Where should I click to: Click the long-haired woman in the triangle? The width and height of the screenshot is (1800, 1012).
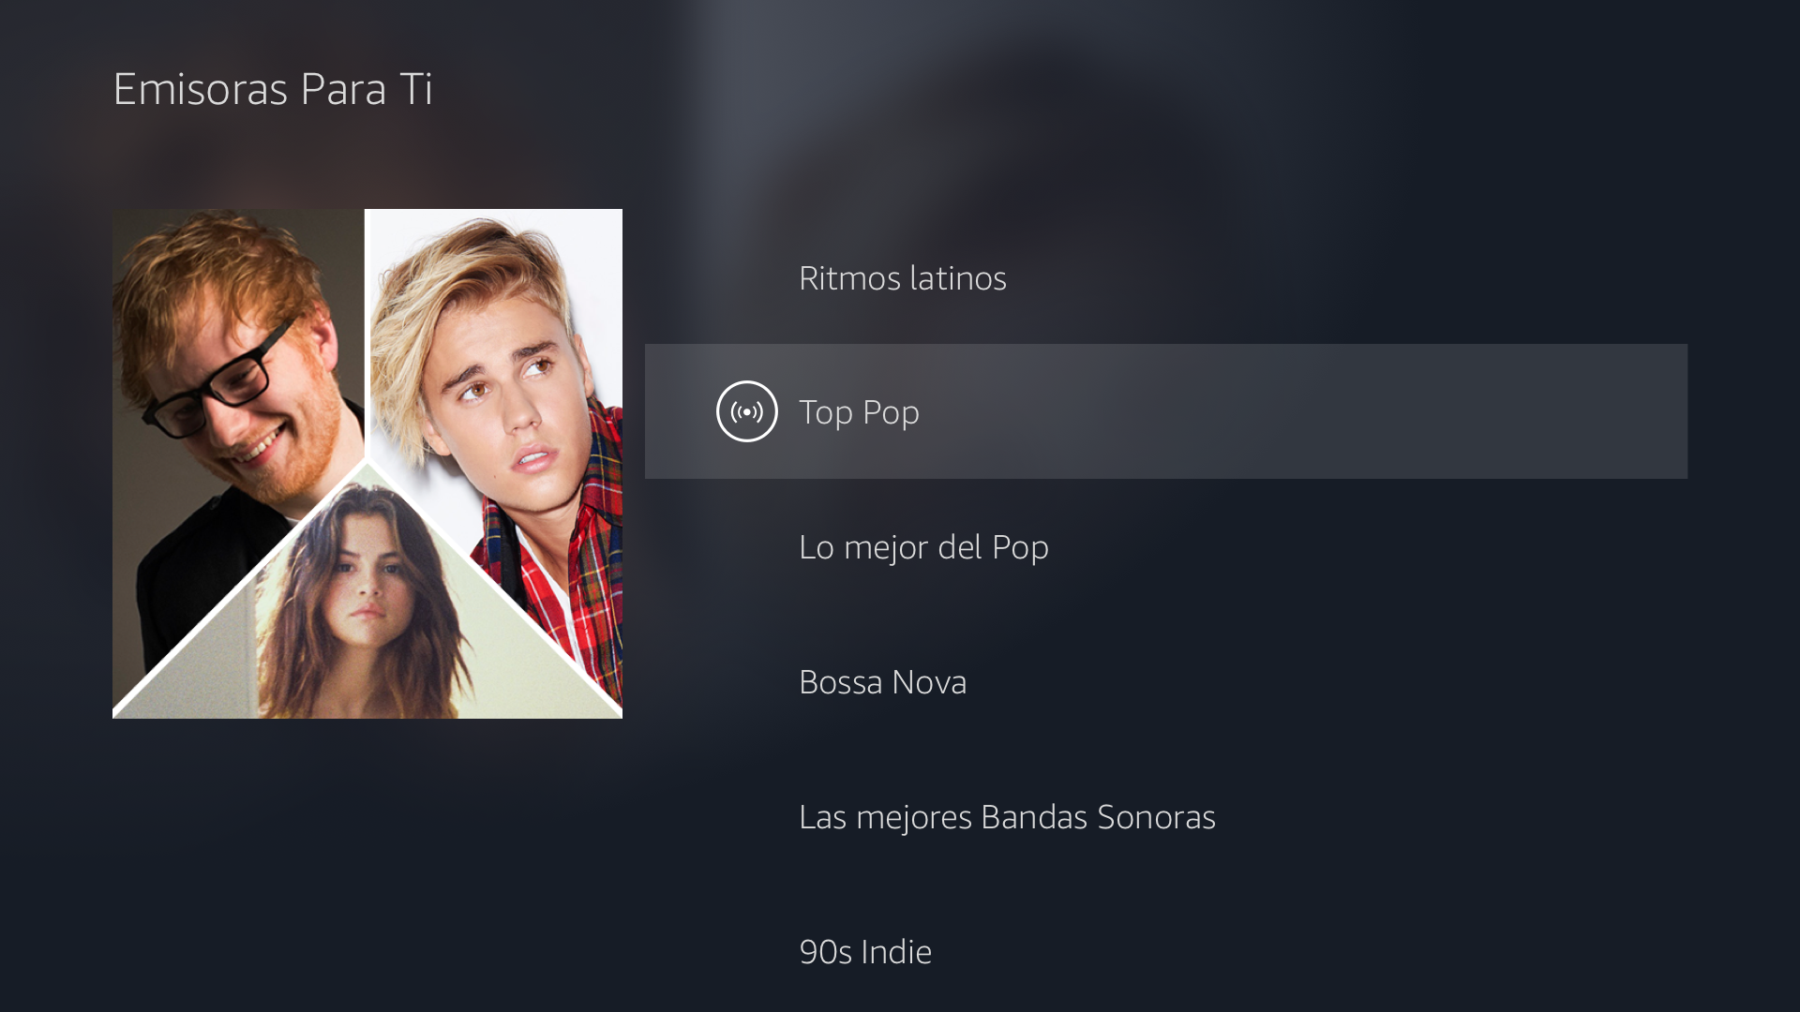point(366,609)
